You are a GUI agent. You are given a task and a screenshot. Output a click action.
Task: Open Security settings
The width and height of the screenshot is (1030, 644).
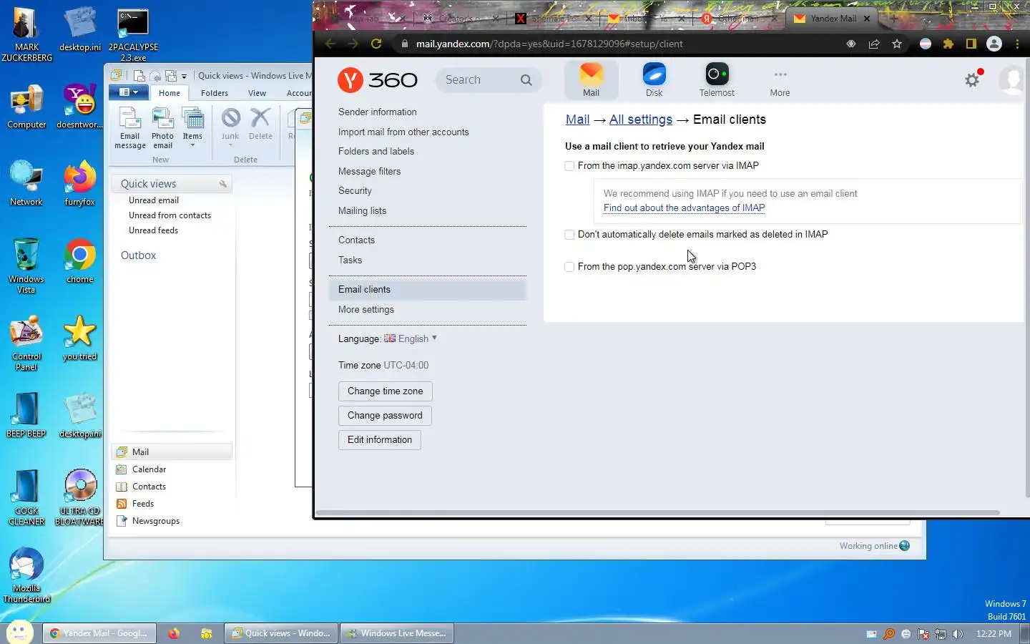[355, 191]
